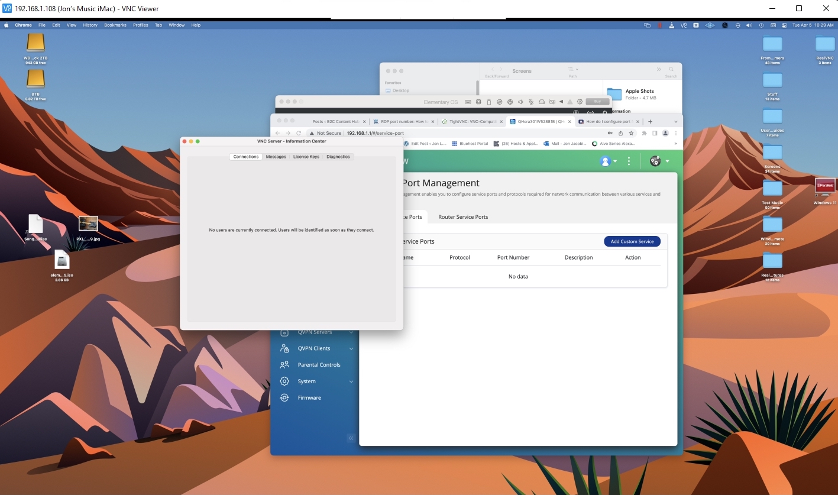This screenshot has width=838, height=495.
Task: Click the Buy button in Elementary OS window
Action: point(597,102)
